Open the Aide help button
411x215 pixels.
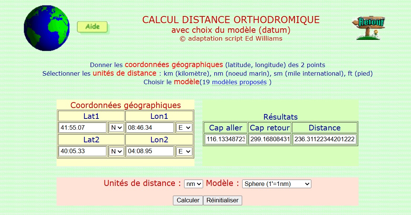[x=92, y=27]
